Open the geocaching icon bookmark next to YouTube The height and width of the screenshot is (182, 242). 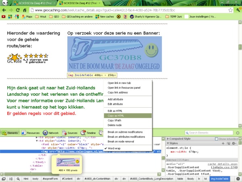[10, 17]
